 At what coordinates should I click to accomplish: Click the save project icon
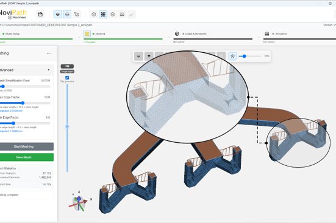pyautogui.click(x=40, y=15)
